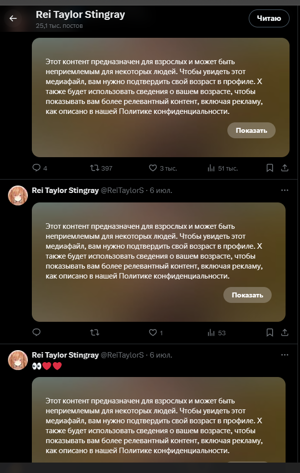The height and width of the screenshot is (473, 300).
Task: Open the repost menu on the 53-view post
Action: click(94, 332)
